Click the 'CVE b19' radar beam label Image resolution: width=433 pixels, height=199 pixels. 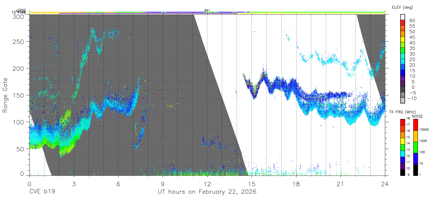[x=42, y=192]
